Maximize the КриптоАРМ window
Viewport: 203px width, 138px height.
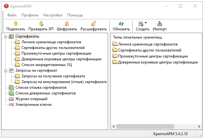point(181,6)
